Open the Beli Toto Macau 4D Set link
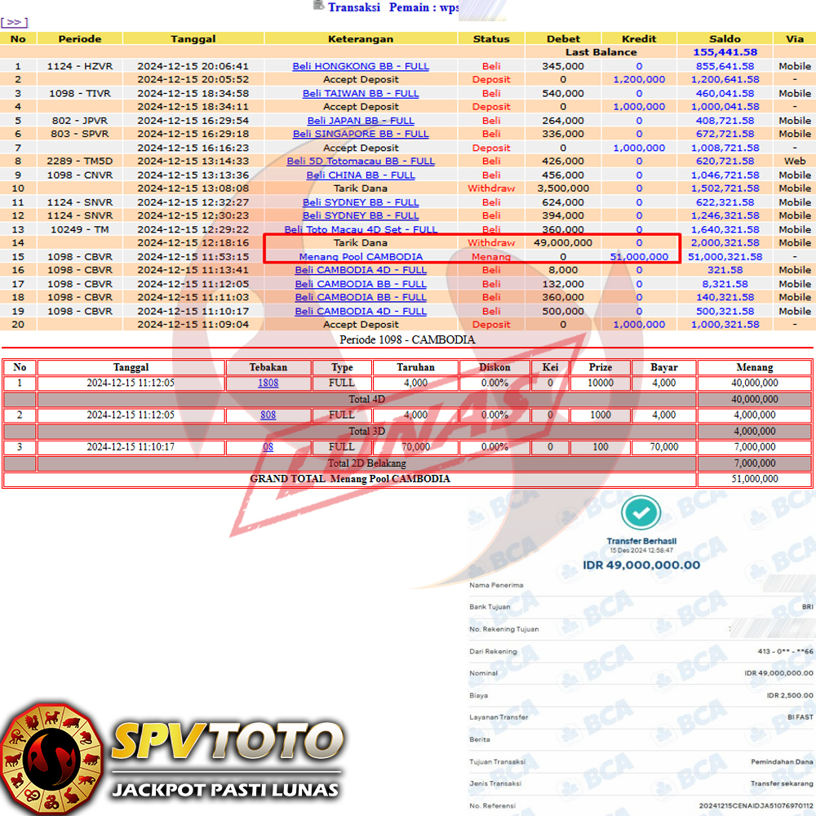Image resolution: width=816 pixels, height=816 pixels. tap(361, 229)
